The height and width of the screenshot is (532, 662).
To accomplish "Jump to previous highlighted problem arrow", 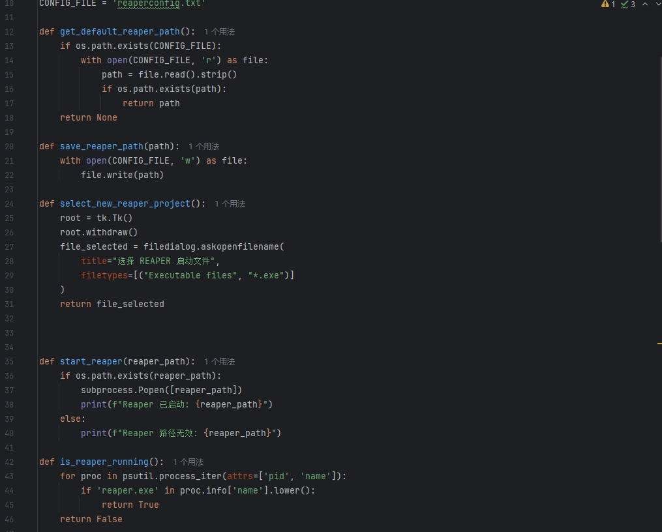I will [645, 4].
